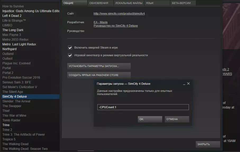Select Left 4 Dead 2 in library

pos(12,16)
